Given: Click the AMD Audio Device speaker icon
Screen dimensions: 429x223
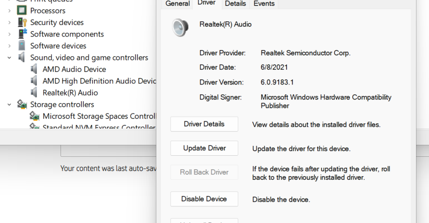Looking at the screenshot, I should pyautogui.click(x=34, y=69).
